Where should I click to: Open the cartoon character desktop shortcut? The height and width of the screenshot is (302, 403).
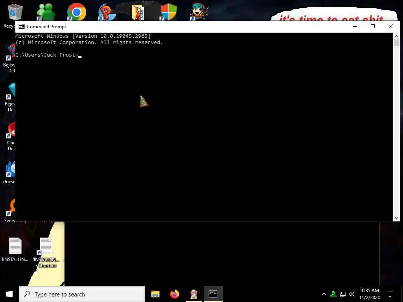pyautogui.click(x=199, y=12)
